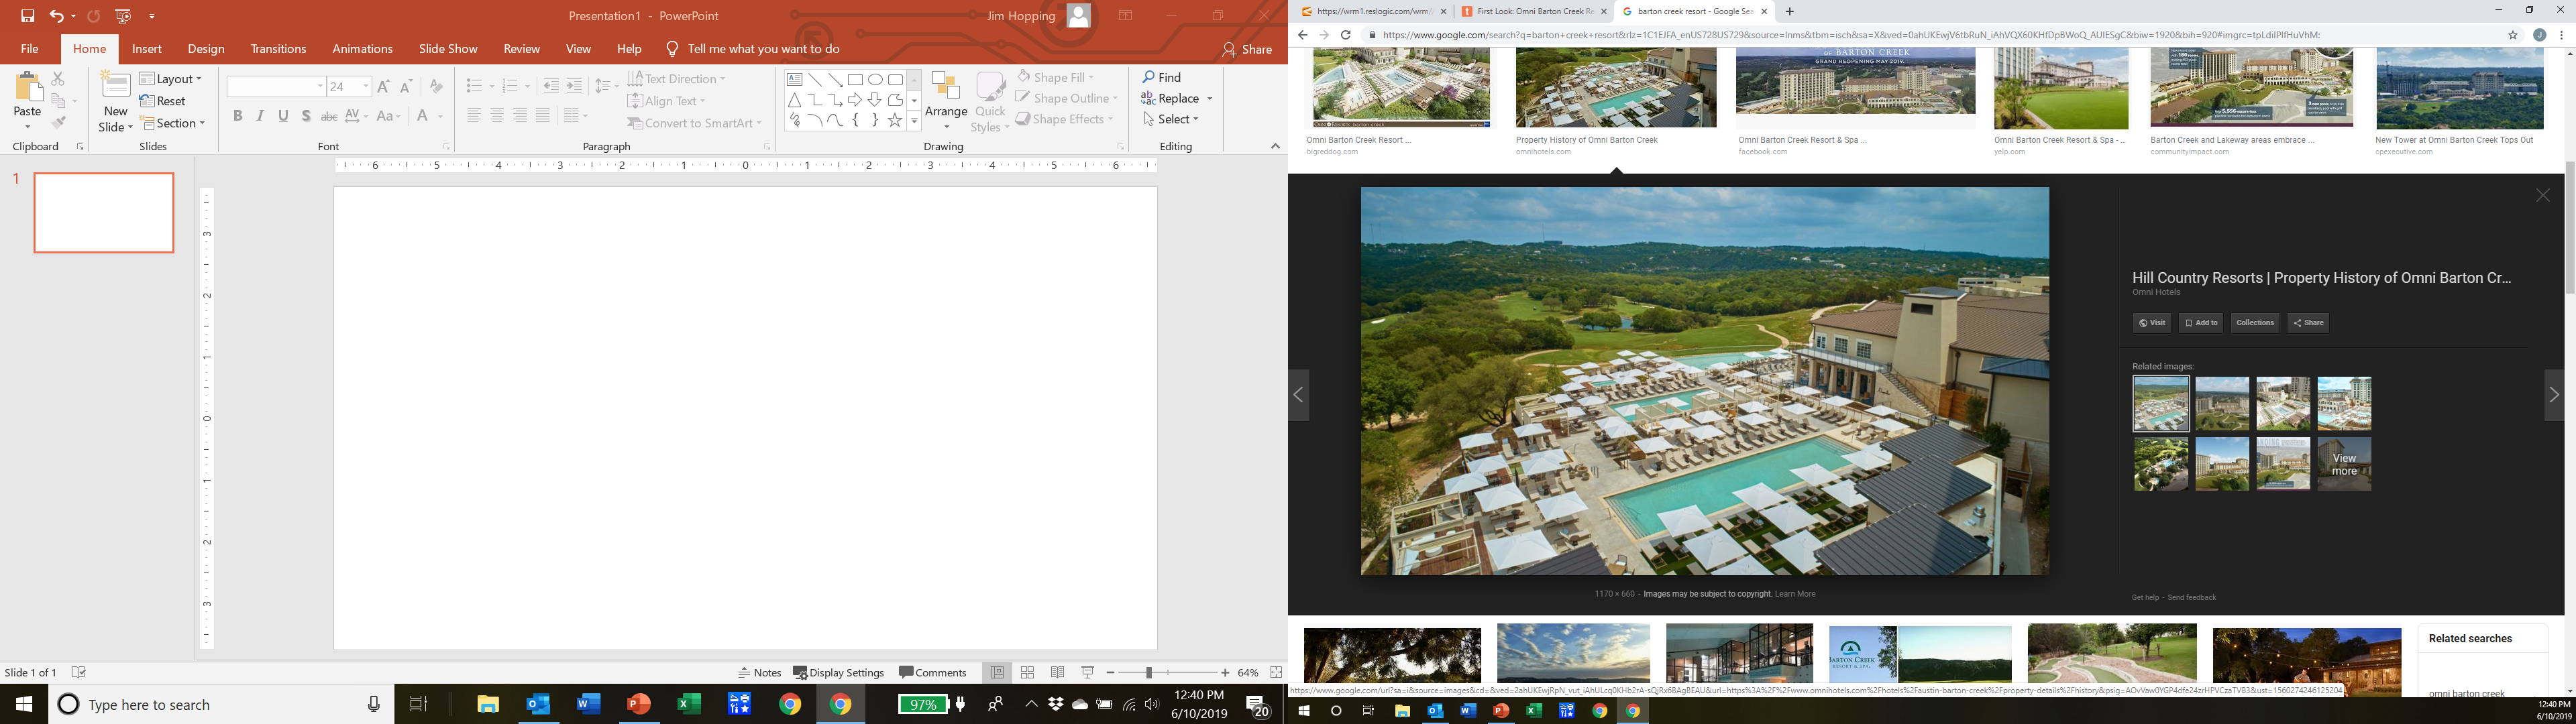Open Quick Styles gallery
The width and height of the screenshot is (2576, 724).
point(990,101)
